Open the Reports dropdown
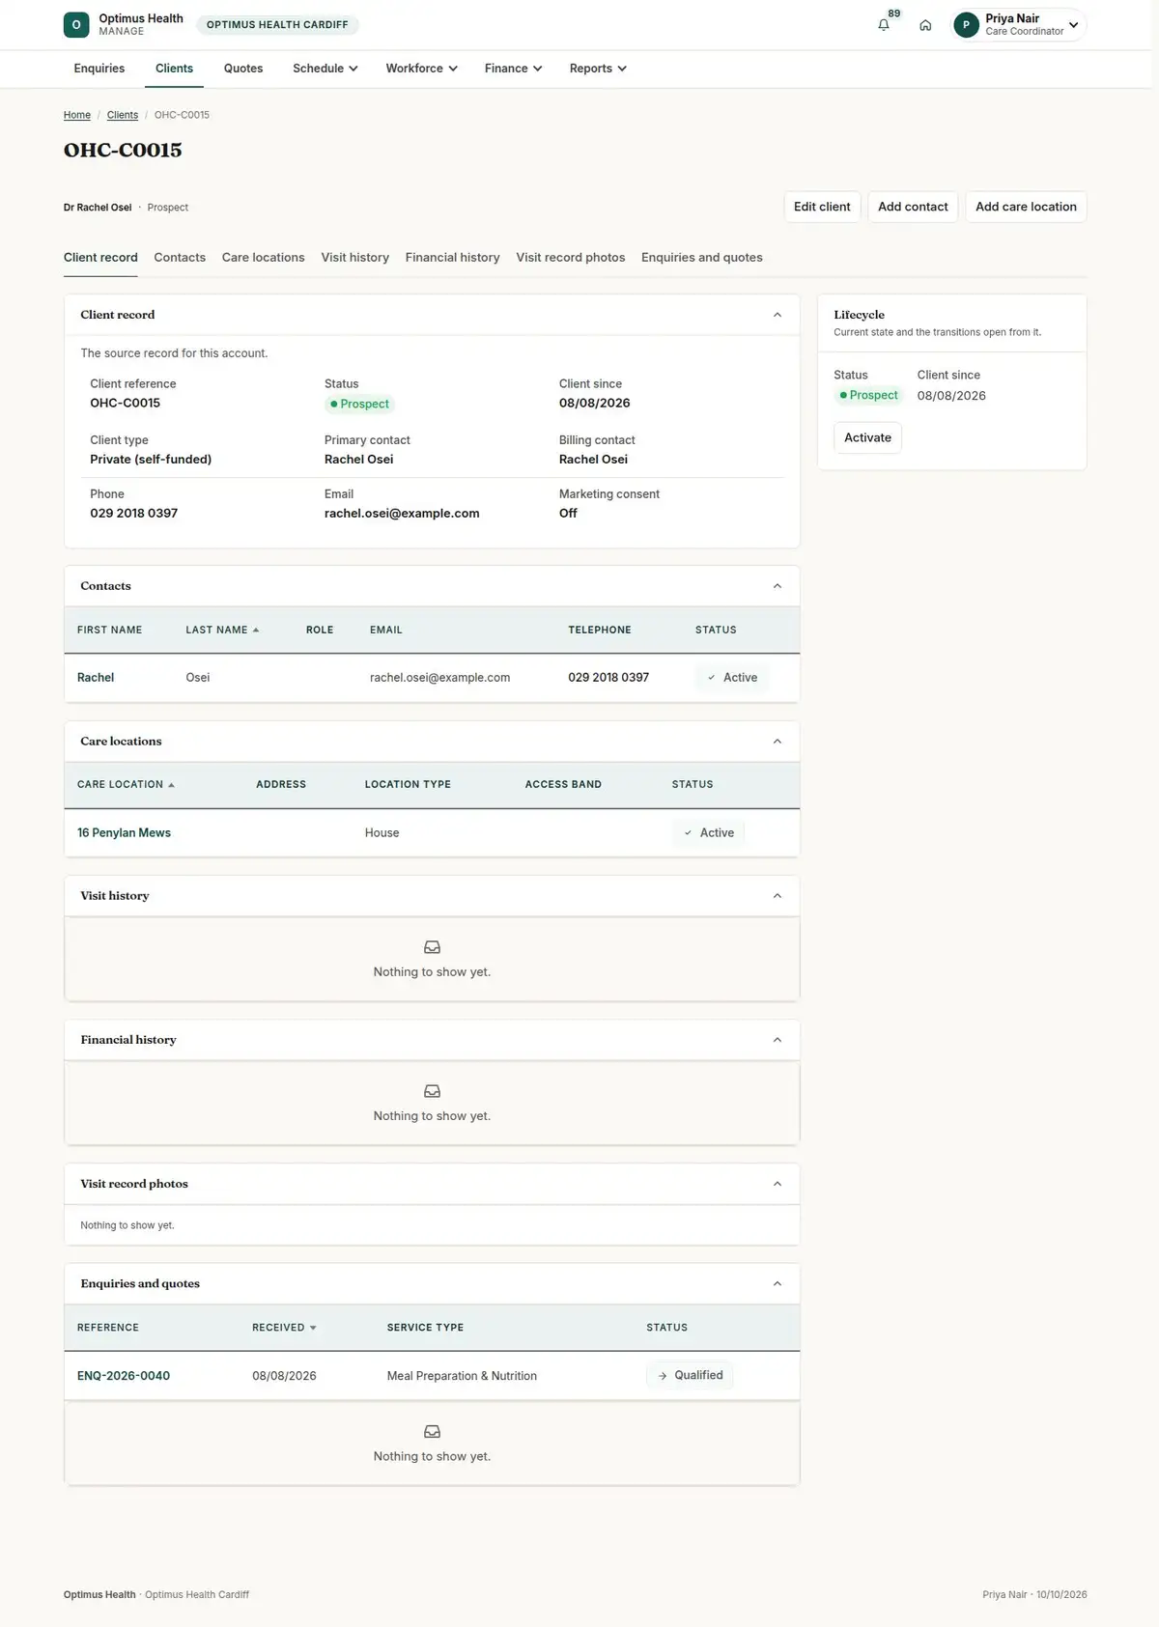Screen dimensions: 1159x1627 599,69
